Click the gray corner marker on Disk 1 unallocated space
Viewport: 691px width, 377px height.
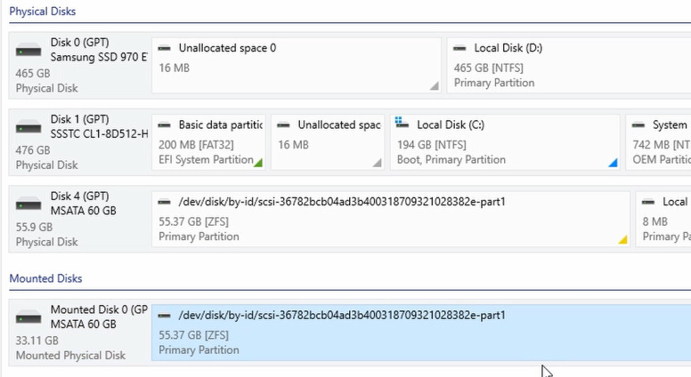point(378,164)
